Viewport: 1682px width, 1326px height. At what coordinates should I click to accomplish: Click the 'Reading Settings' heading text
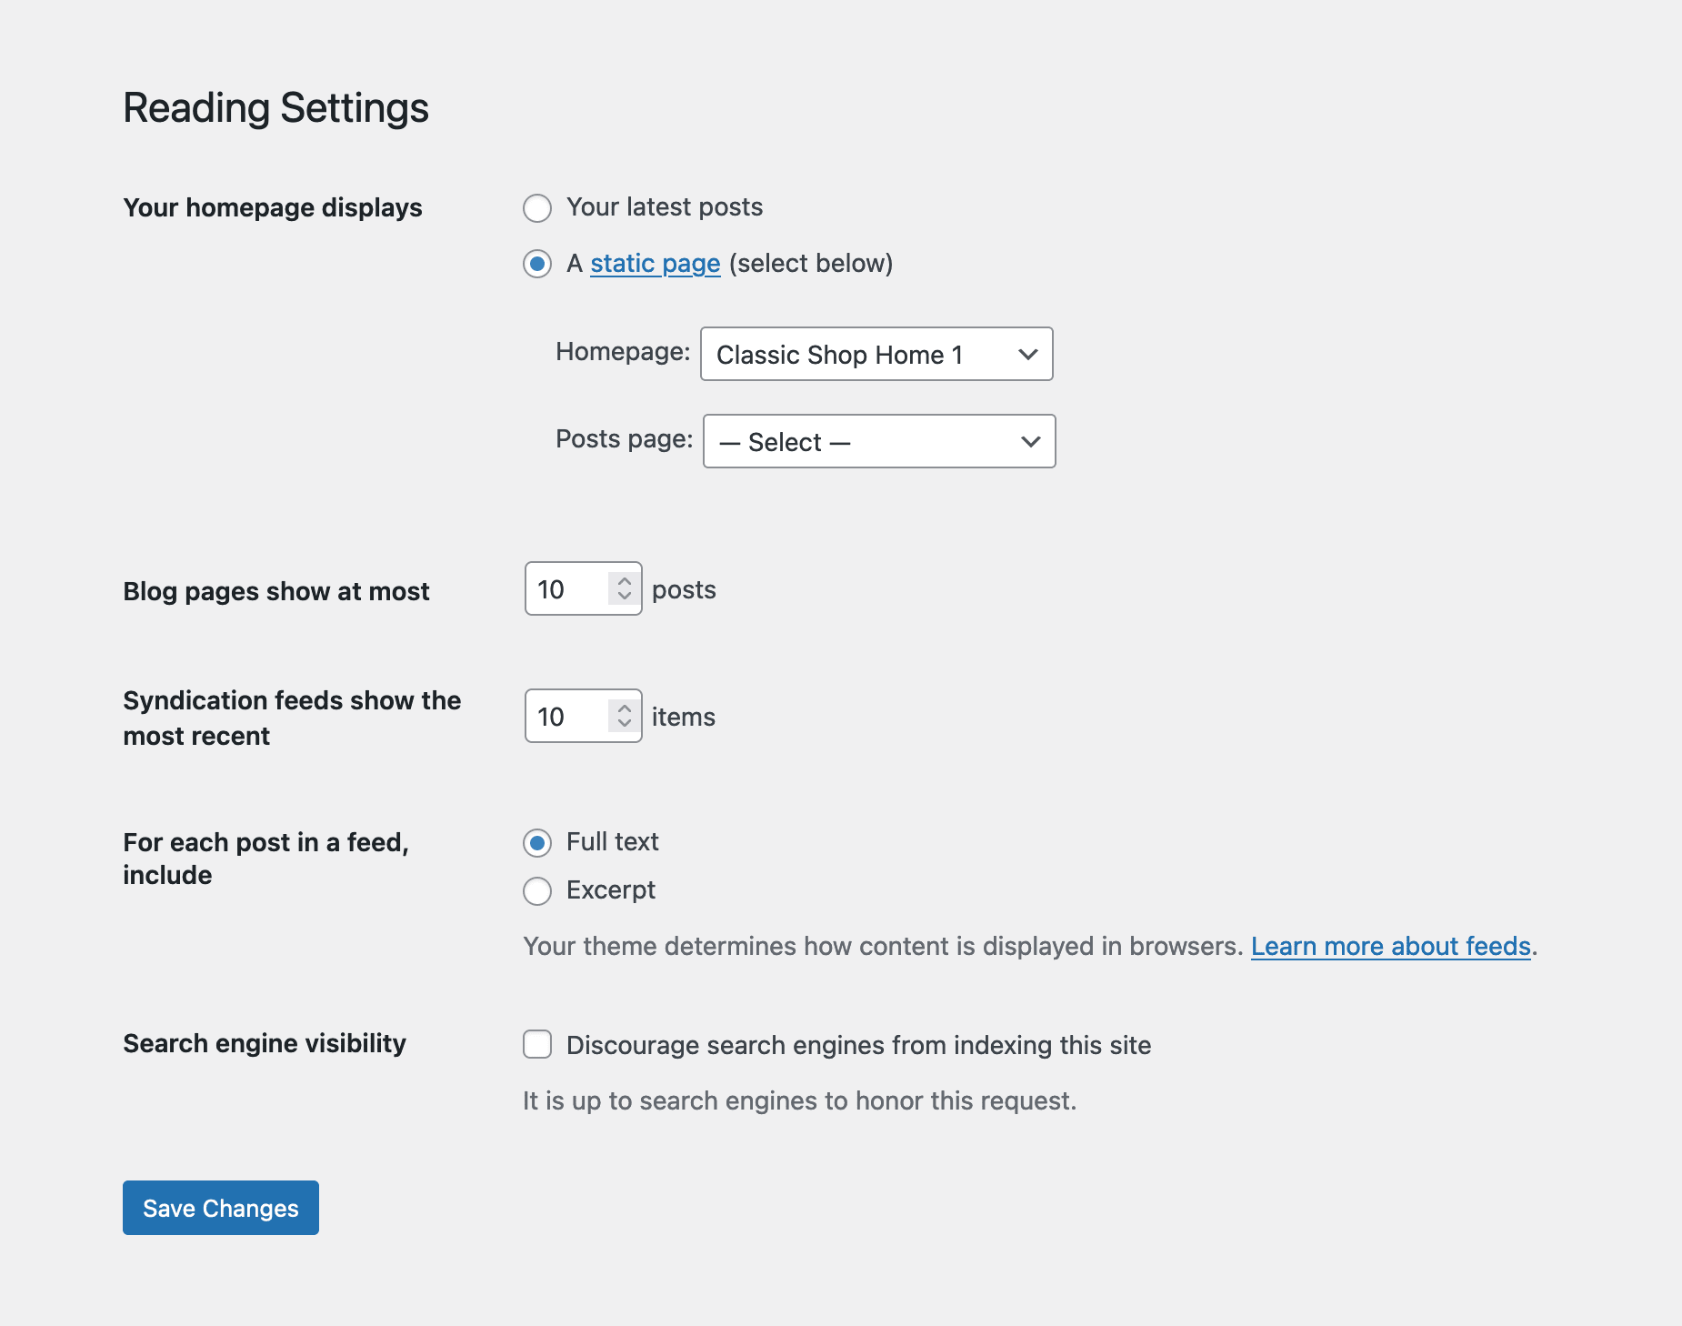tap(275, 107)
